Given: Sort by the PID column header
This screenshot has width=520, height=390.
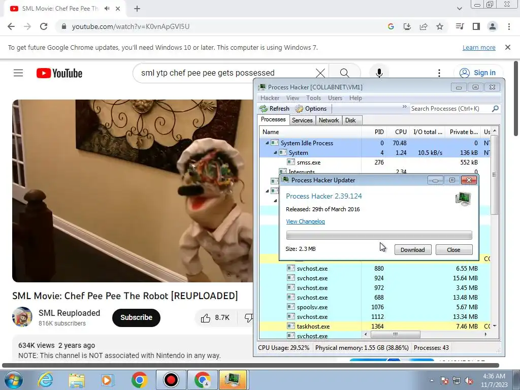Looking at the screenshot, I should 374,132.
